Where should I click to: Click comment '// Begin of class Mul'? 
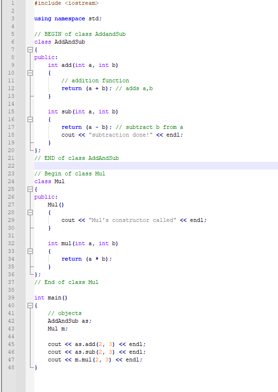(x=70, y=173)
